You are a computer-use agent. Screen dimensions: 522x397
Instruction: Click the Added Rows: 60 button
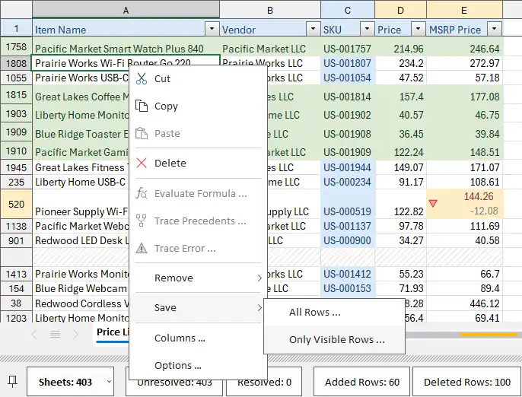(362, 382)
